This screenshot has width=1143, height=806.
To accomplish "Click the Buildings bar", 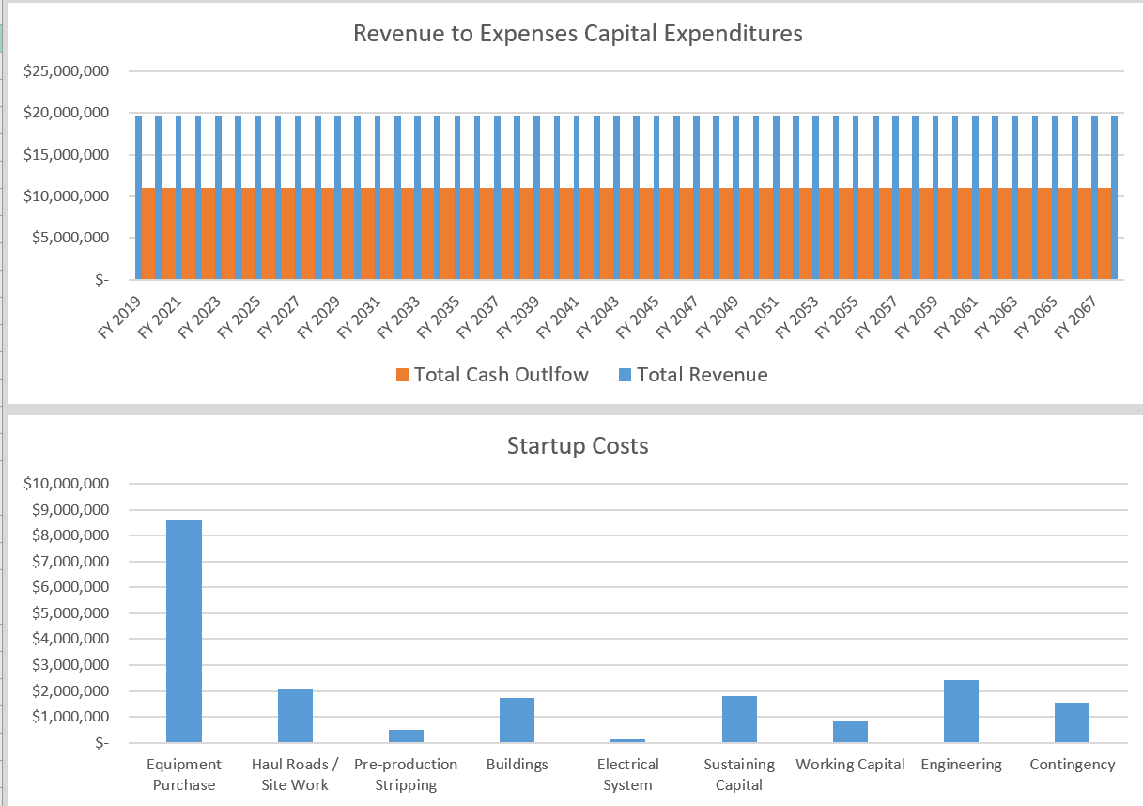I will point(517,719).
